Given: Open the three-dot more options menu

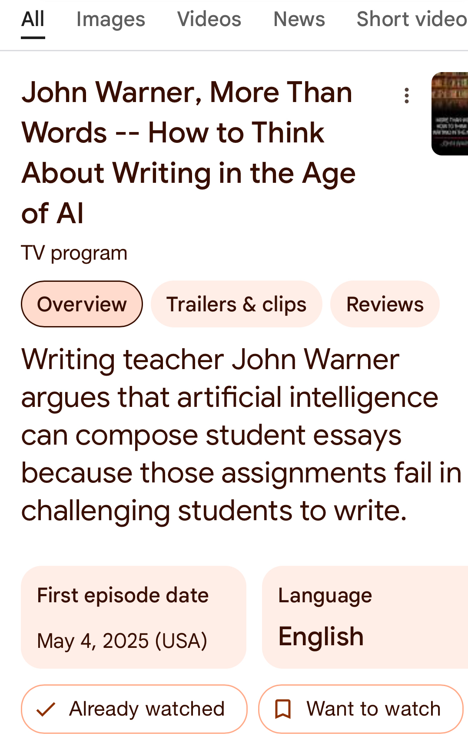Looking at the screenshot, I should [407, 96].
